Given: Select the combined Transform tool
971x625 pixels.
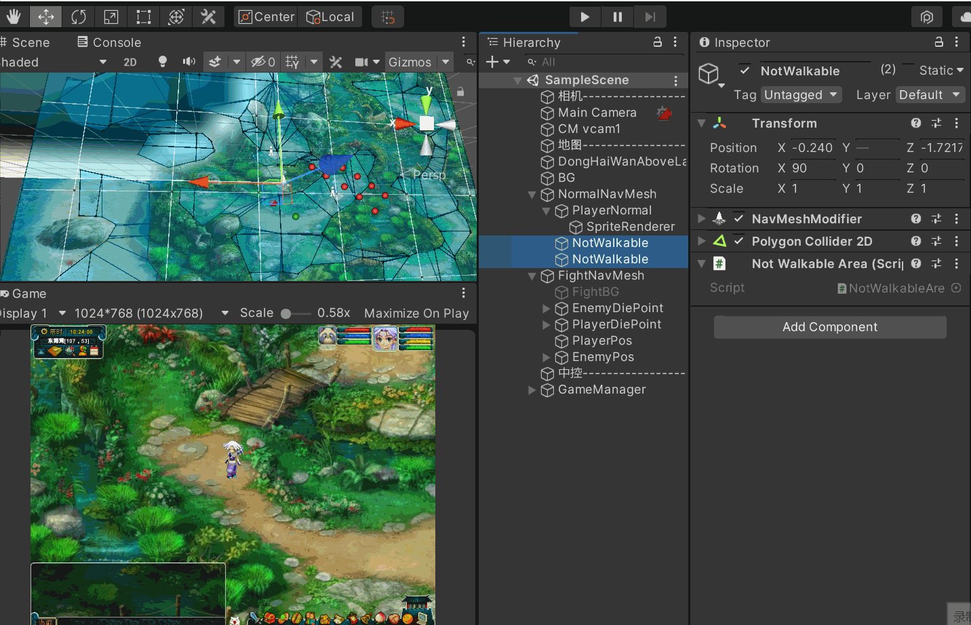Looking at the screenshot, I should 176,16.
